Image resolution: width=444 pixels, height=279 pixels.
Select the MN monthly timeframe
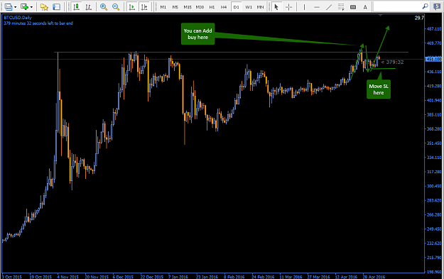(x=260, y=7)
